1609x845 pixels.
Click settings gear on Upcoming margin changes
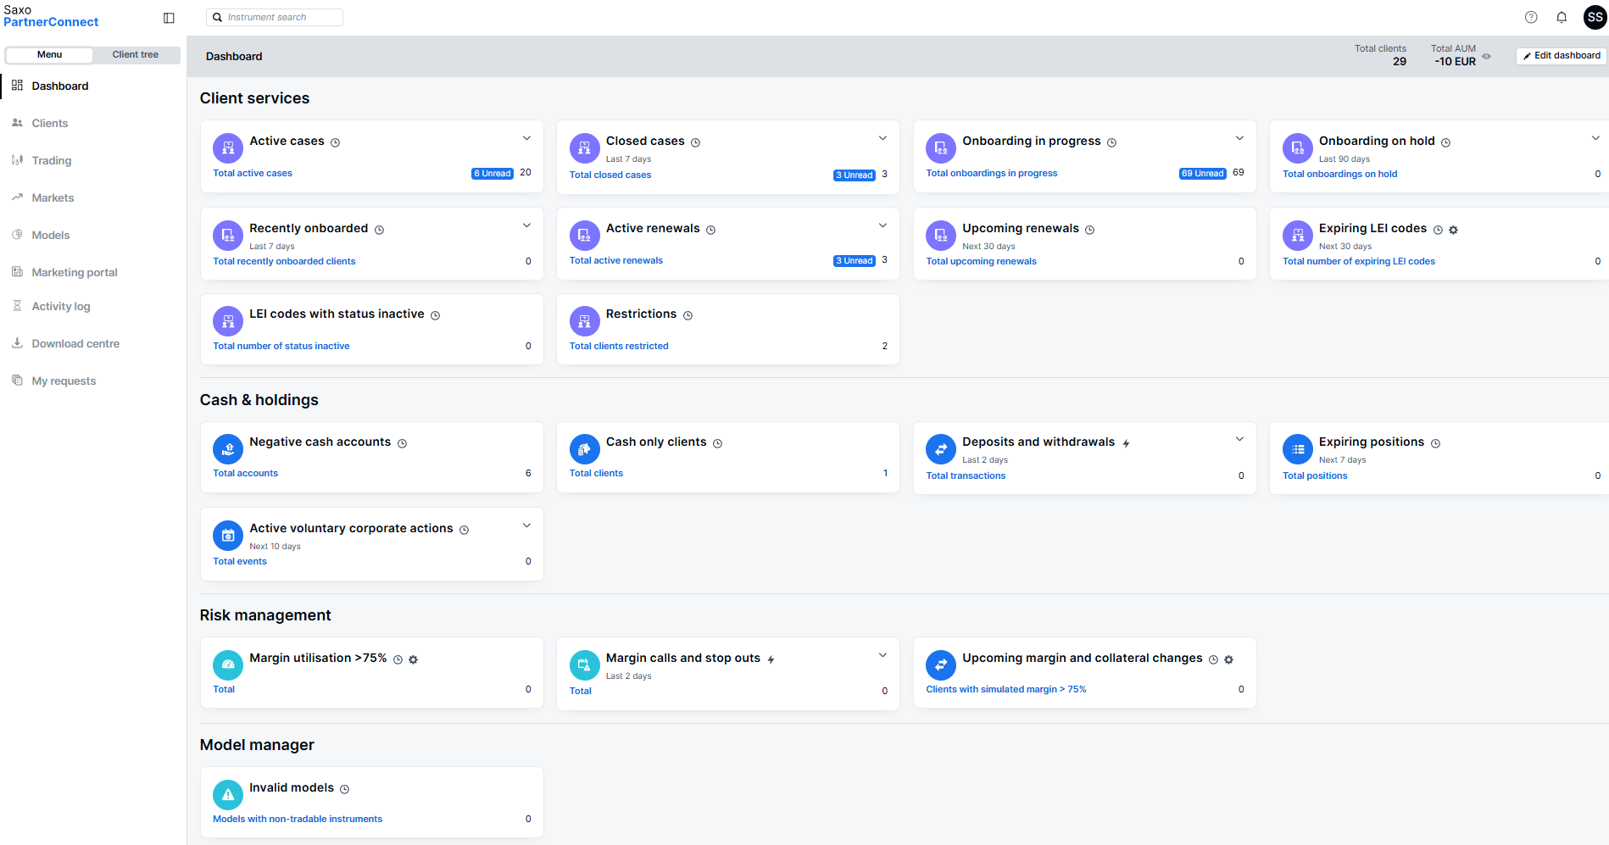(1228, 659)
